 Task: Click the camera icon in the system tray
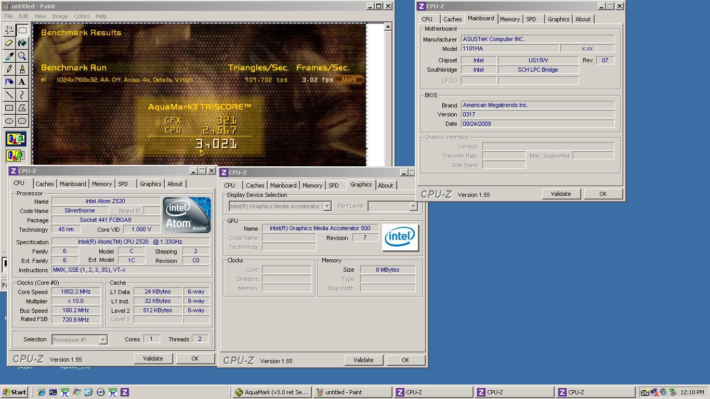645,392
